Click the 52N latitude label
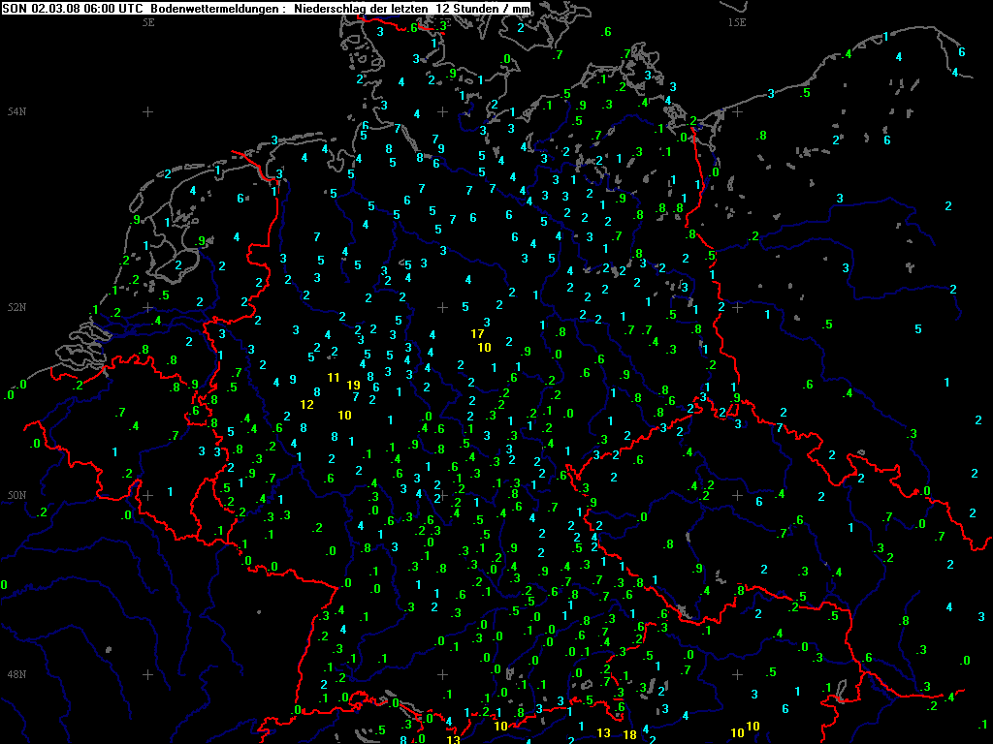Viewport: 993px width, 744px height. click(x=16, y=307)
